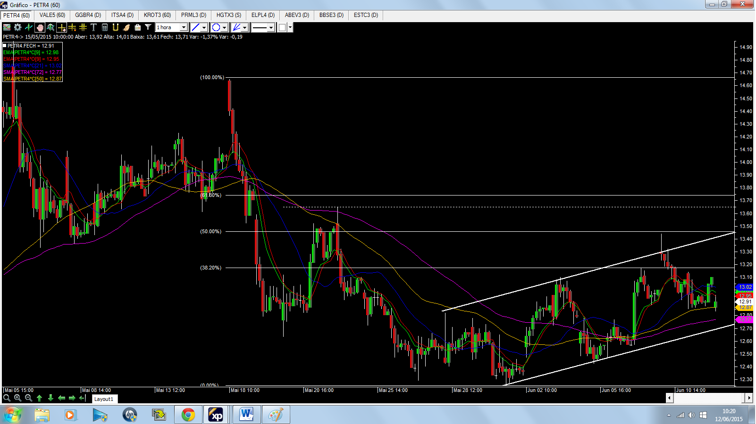The width and height of the screenshot is (756, 424).
Task: Click the (38.20%) Fibonacci level label
Action: coord(210,268)
